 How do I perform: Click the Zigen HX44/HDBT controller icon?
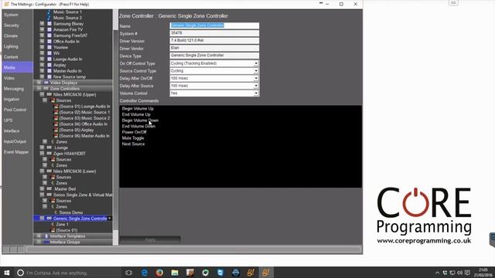[x=49, y=154]
